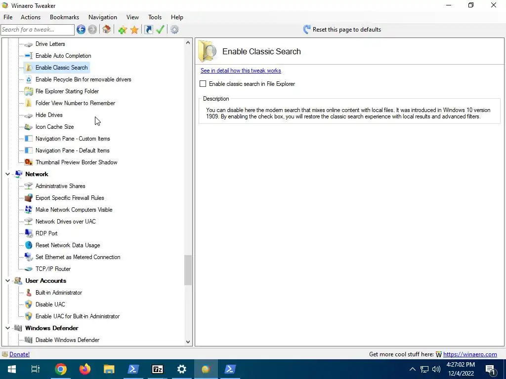Open the Bookmarks menu

[x=65, y=17]
